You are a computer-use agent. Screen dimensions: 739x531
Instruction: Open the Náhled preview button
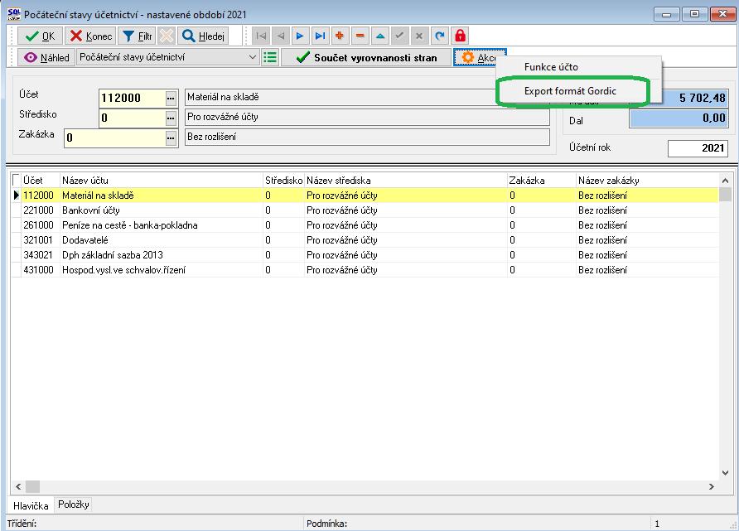click(x=46, y=57)
